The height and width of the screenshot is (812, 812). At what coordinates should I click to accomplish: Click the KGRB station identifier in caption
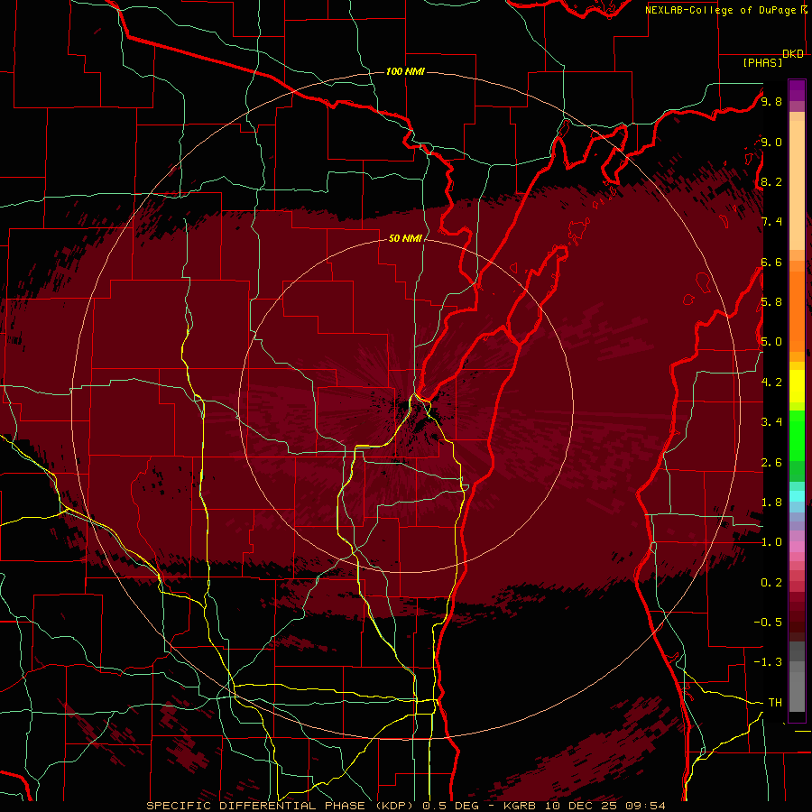pos(521,806)
